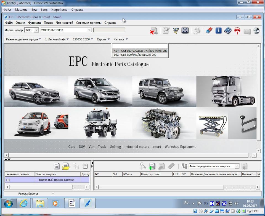Open the Европа market dropdown
Screen dimensions: 265x216
coord(103,39)
